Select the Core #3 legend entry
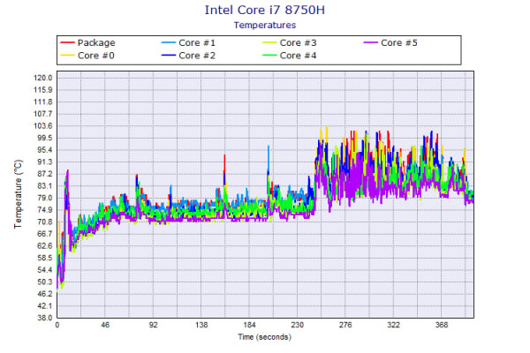 290,42
